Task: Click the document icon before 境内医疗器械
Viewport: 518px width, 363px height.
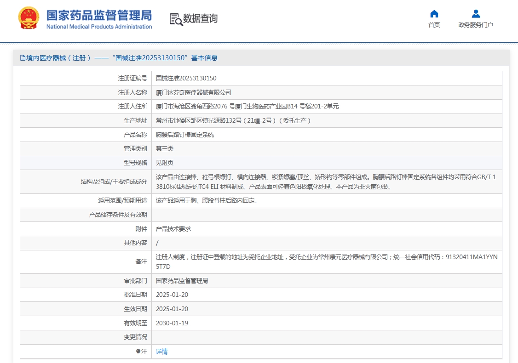Action: (23, 58)
